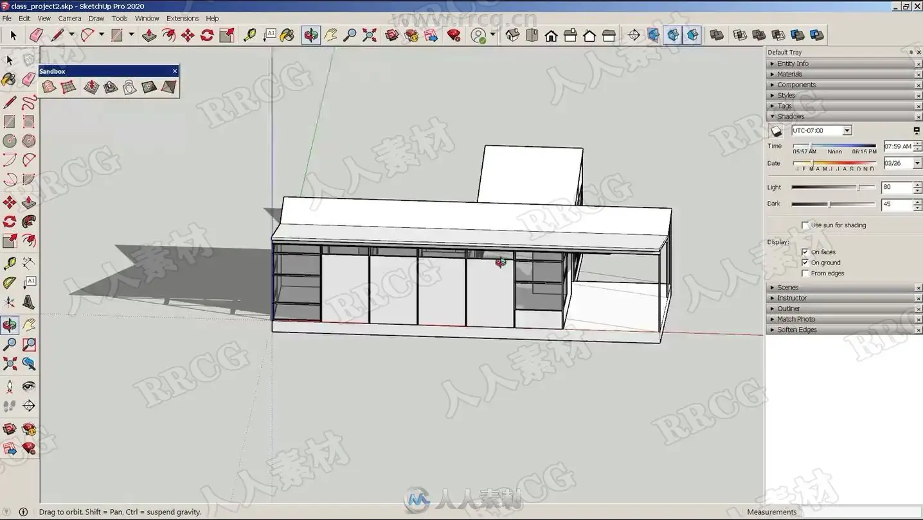Select the Sandbox Drape tool

[x=130, y=87]
